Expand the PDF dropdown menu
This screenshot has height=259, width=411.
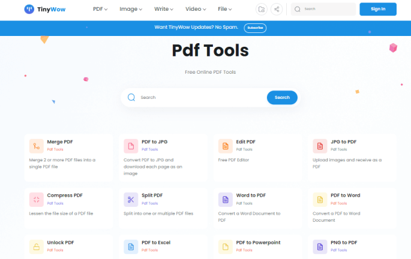(103, 9)
